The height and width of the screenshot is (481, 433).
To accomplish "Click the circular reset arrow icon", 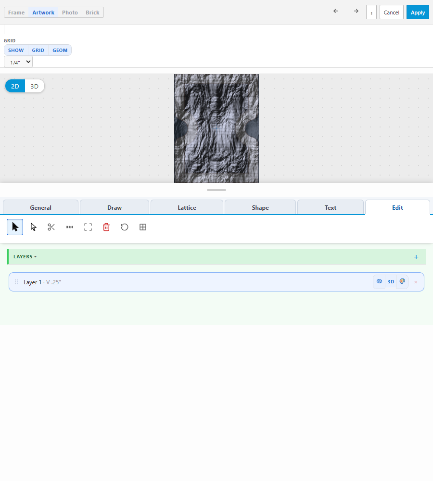I will (125, 227).
